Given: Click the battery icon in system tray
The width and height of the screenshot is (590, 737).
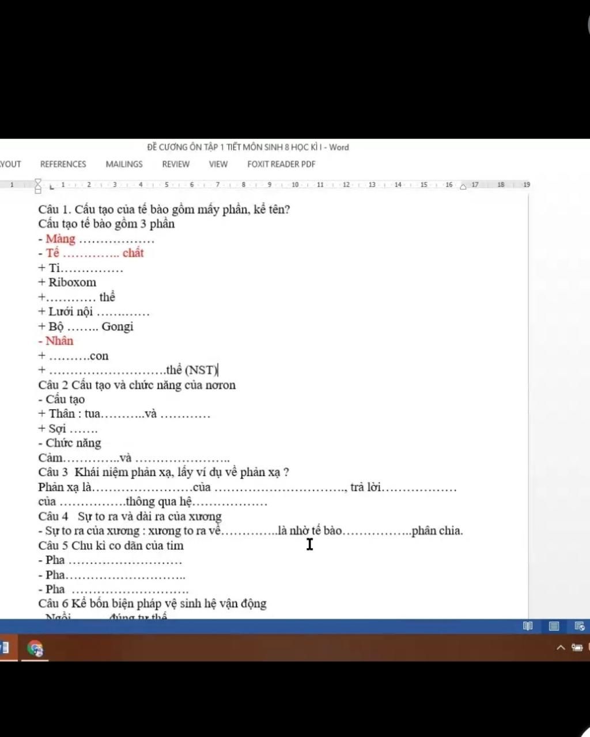Looking at the screenshot, I should [577, 648].
